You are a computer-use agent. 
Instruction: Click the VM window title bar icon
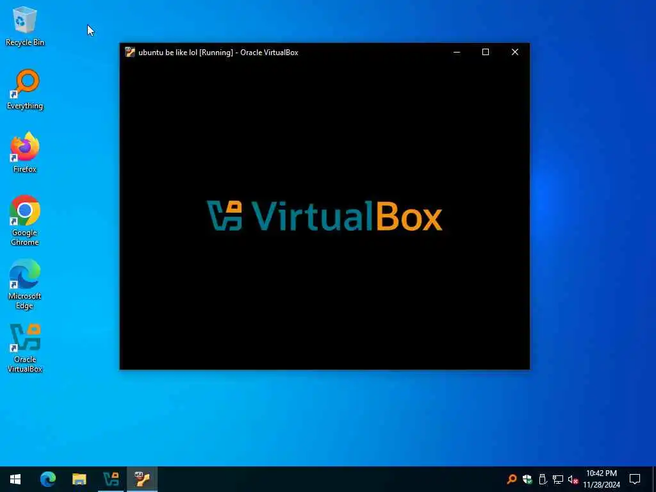[129, 53]
